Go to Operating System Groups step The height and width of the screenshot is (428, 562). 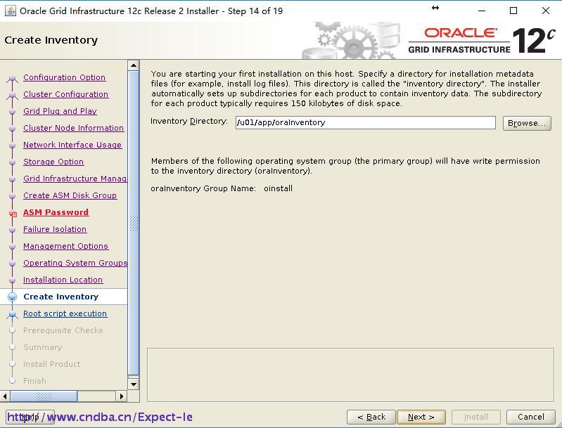coord(75,263)
